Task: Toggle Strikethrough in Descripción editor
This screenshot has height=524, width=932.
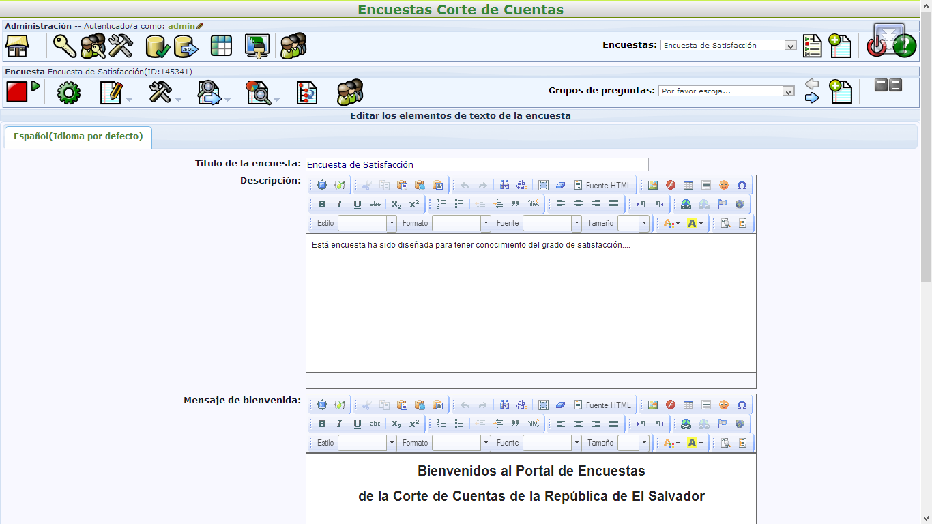Action: (375, 204)
